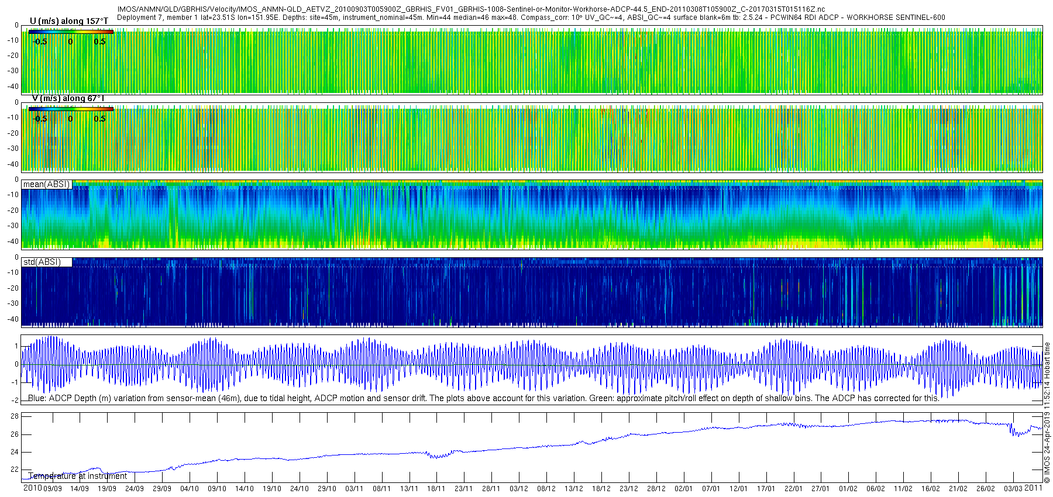Click the 22 tick on the temperature axis
The width and height of the screenshot is (1053, 497).
[15, 469]
